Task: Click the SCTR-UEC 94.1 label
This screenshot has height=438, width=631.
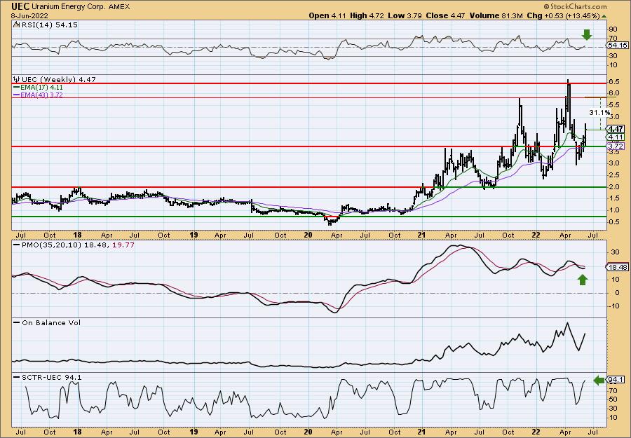Action: tap(51, 377)
